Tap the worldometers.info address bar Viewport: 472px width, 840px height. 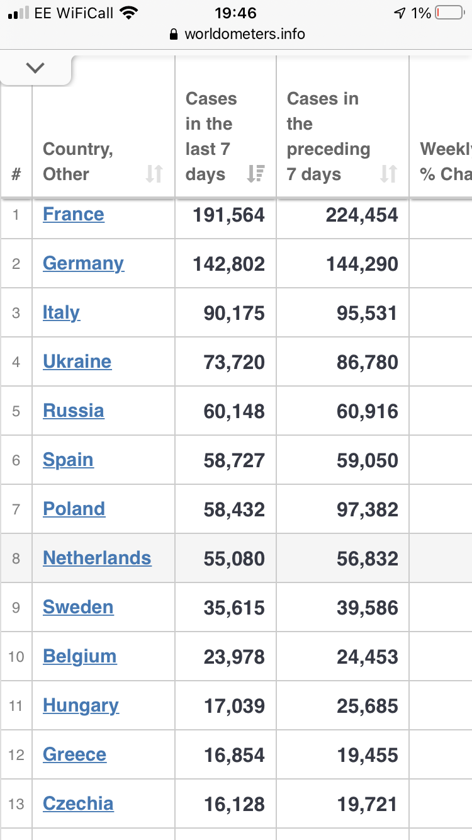point(244,35)
